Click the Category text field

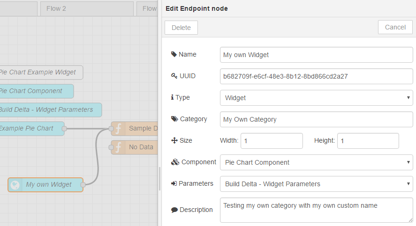tap(316, 119)
